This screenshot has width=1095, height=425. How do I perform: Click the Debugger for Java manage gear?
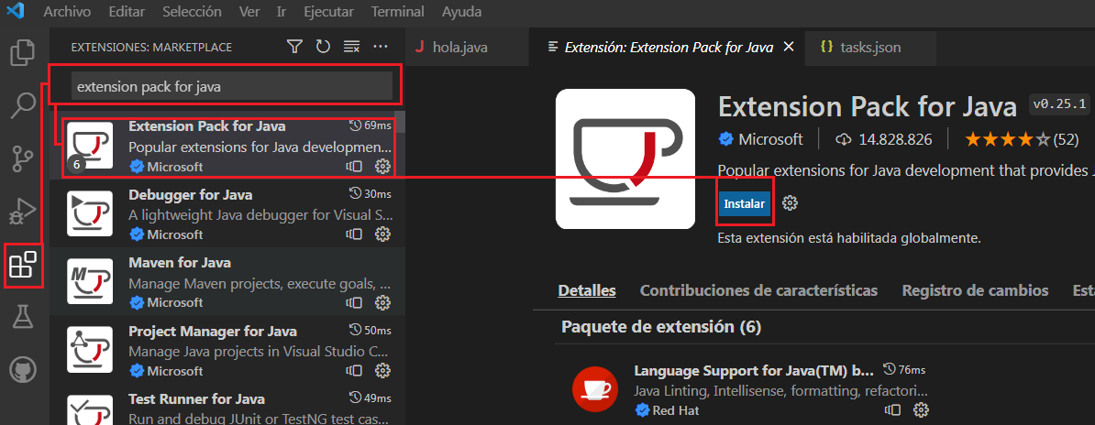point(382,234)
